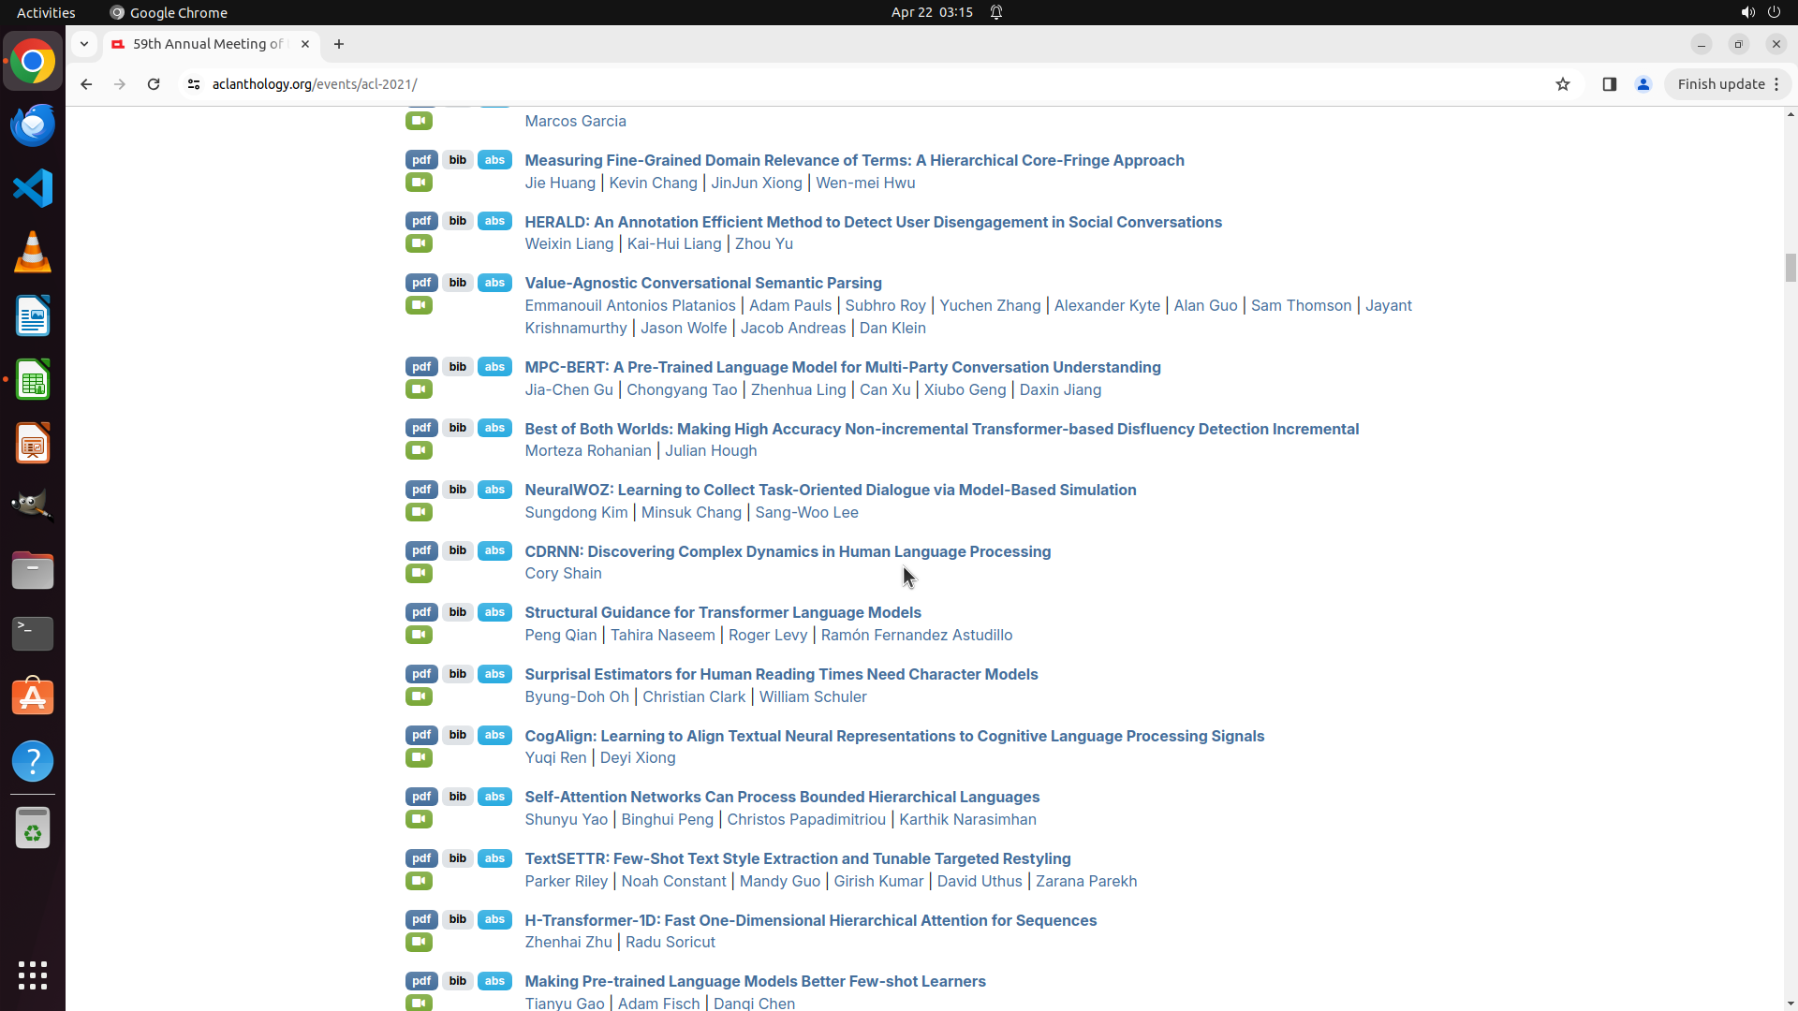1798x1011 pixels.
Task: Toggle abstract for Value-Agnostic Conversational Semantic Parsing
Action: click(x=494, y=283)
